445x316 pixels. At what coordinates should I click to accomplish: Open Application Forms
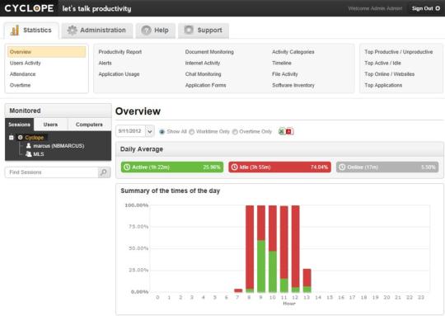point(206,85)
